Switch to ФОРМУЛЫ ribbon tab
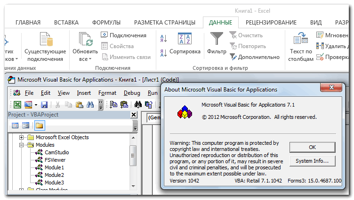This screenshot has width=354, height=200. tap(106, 23)
